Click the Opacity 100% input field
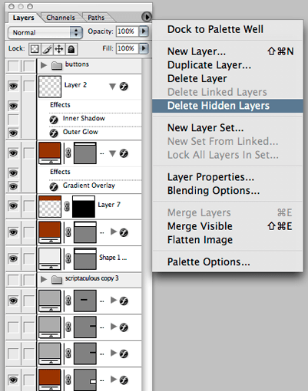The image size is (308, 391). (128, 31)
